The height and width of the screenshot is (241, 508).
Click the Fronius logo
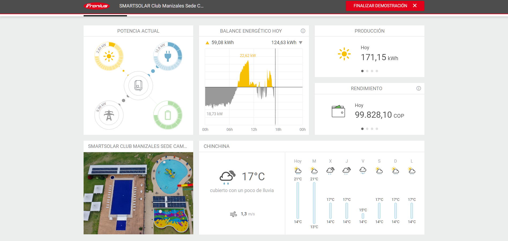tap(97, 6)
